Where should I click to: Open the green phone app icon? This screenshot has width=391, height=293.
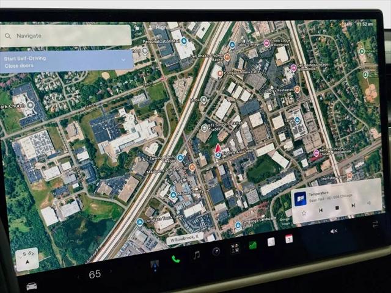click(176, 259)
